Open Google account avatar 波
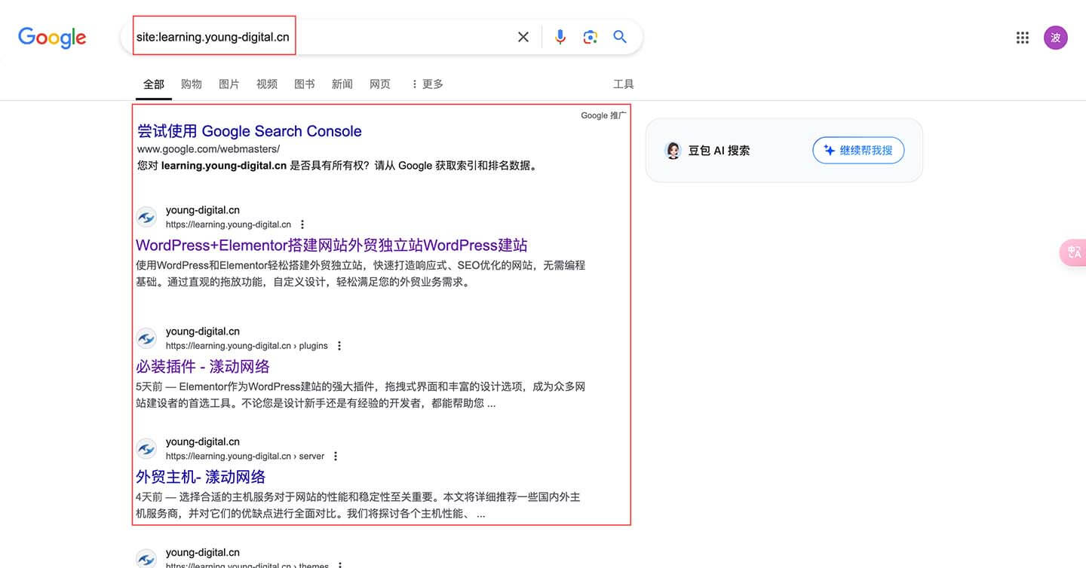 point(1056,38)
